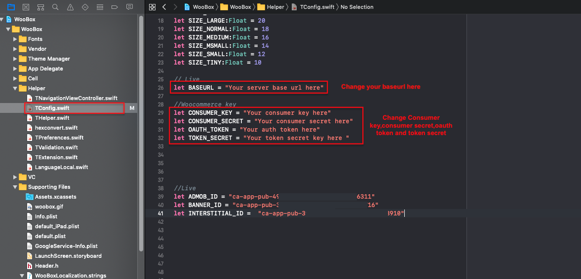Viewport: 581px width, 279px height.
Task: Click the TOKEN_SECRET string value
Action: (297, 138)
